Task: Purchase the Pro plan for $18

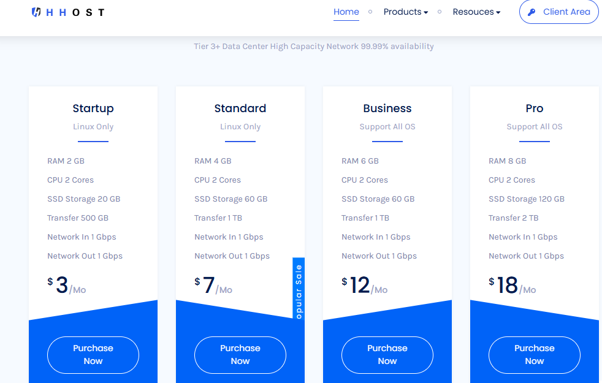Action: coord(534,355)
